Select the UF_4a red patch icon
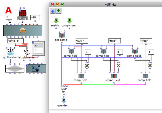 coord(23,13)
